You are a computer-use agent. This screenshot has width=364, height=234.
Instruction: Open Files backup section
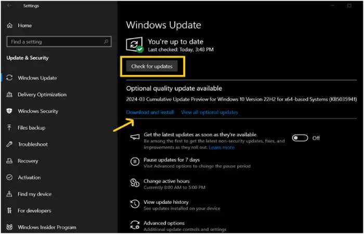click(x=31, y=128)
